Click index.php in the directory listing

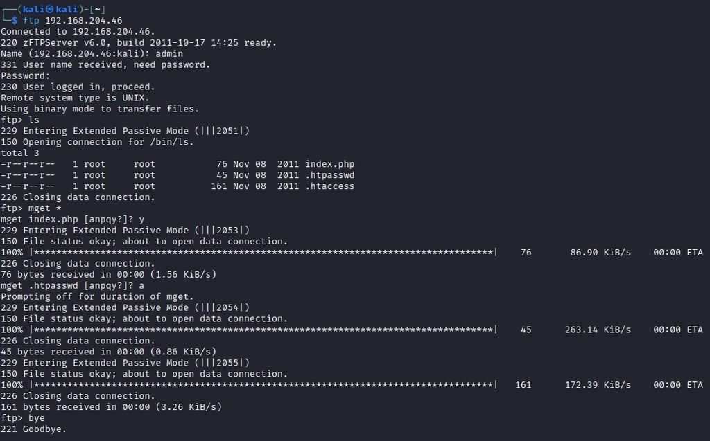[329, 164]
